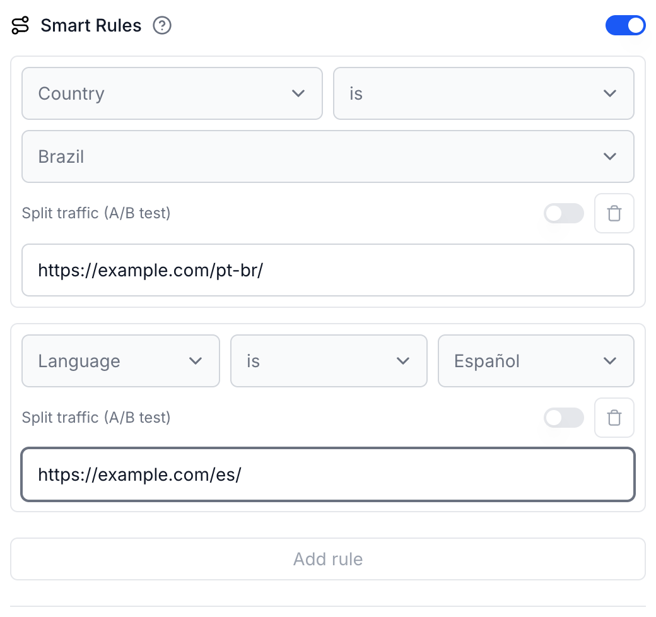Edit the https://example.com/pt-br/ URL field

[328, 270]
